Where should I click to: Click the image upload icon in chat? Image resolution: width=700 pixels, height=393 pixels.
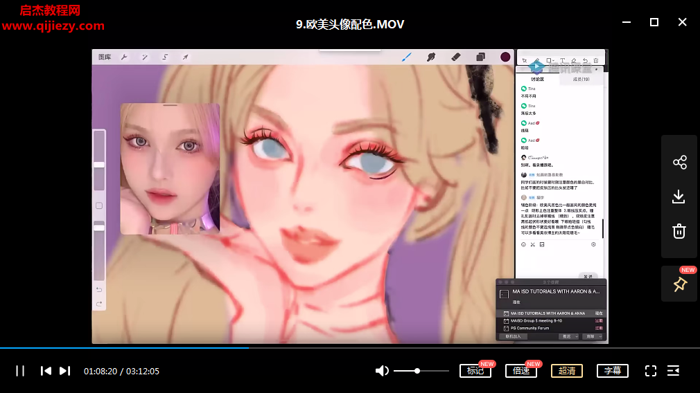click(x=542, y=245)
